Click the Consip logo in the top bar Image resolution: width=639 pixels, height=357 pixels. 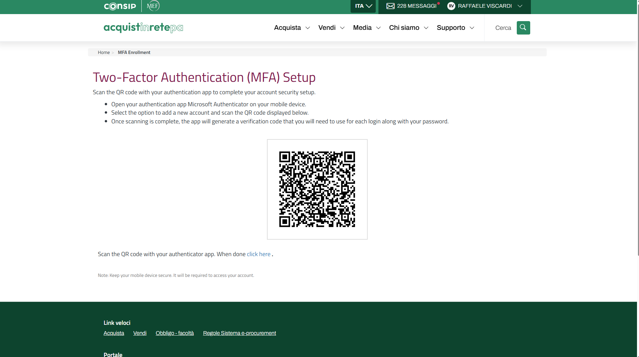120,6
